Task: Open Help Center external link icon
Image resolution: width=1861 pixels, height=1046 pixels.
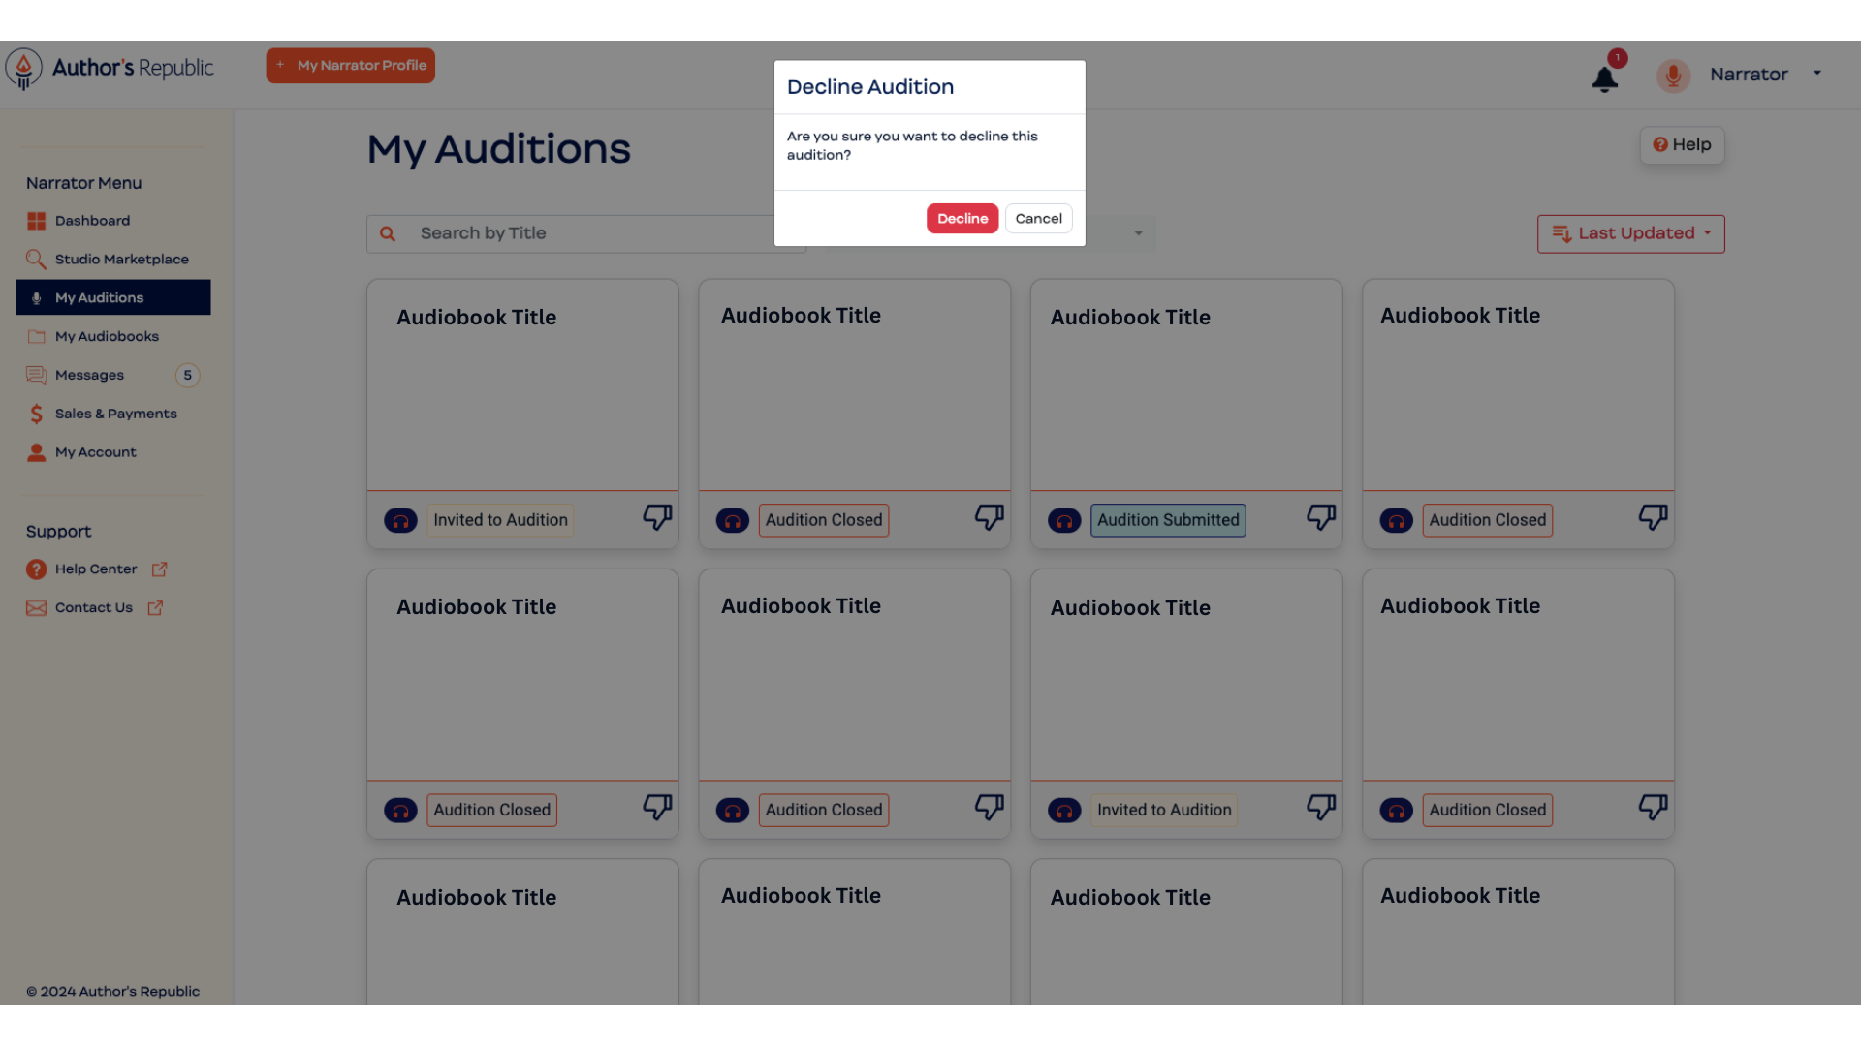Action: pos(160,569)
